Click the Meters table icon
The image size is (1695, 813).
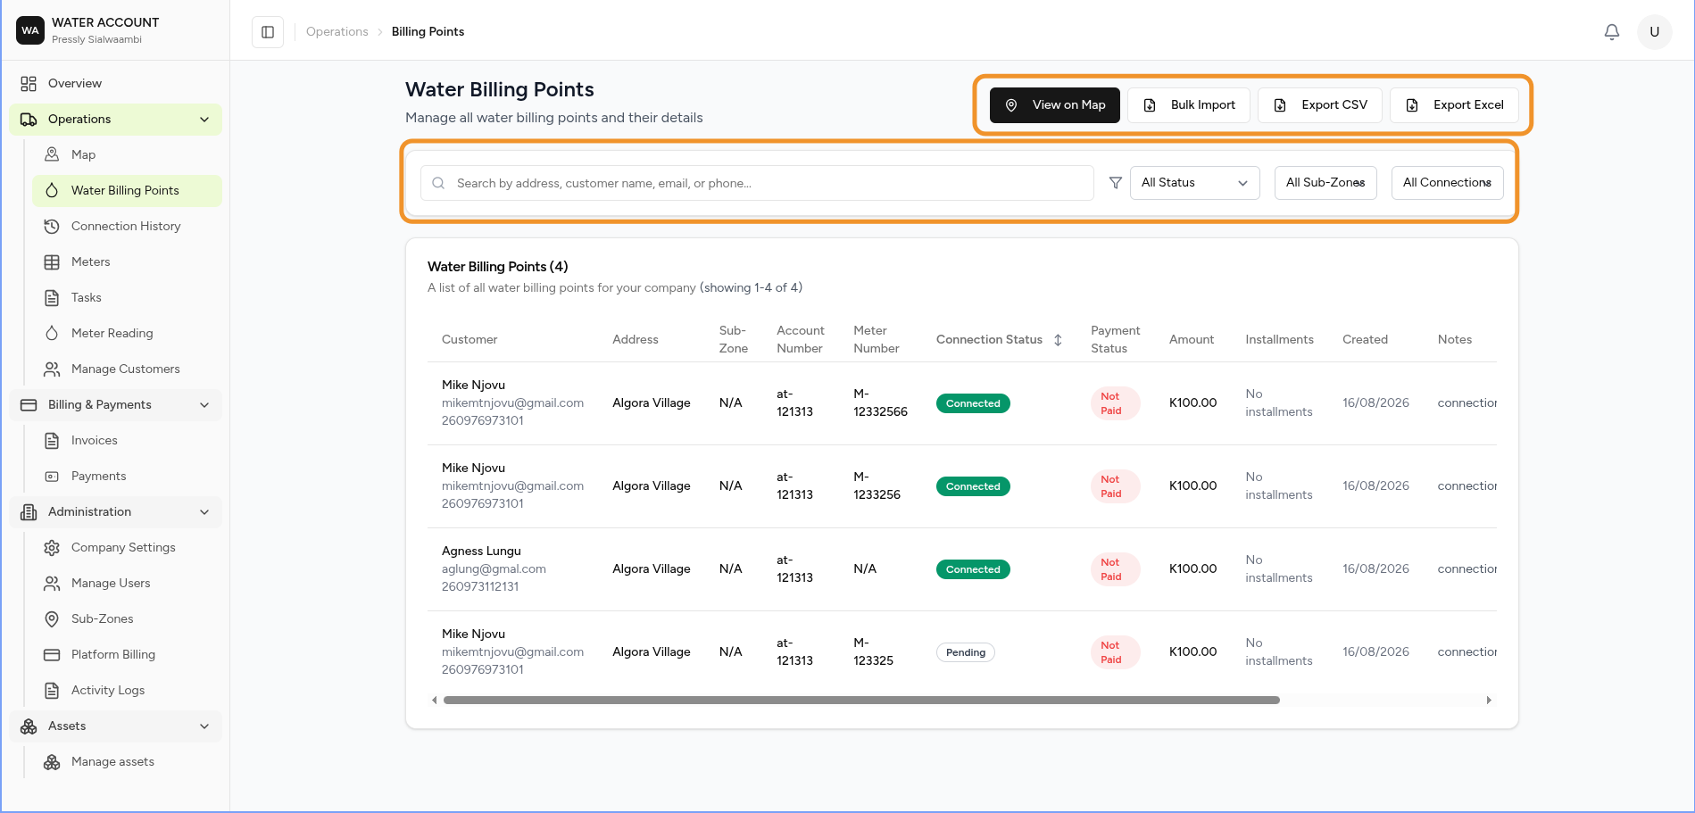coord(52,261)
